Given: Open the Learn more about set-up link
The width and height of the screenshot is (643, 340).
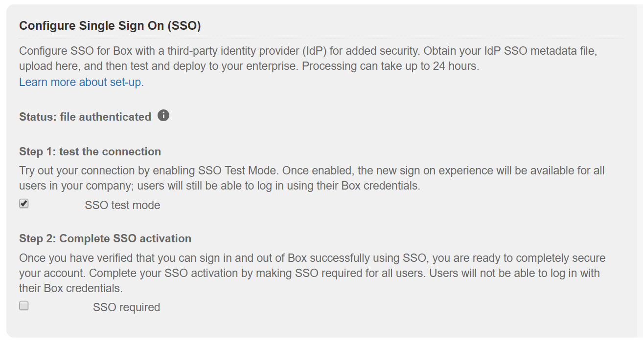Looking at the screenshot, I should (x=81, y=82).
